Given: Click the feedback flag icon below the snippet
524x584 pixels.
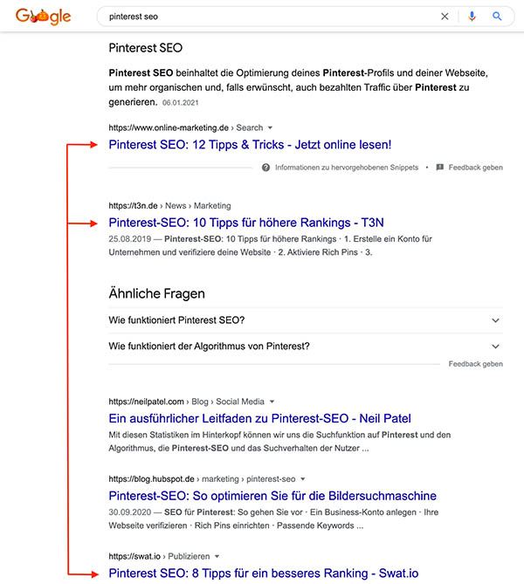Looking at the screenshot, I should (440, 168).
